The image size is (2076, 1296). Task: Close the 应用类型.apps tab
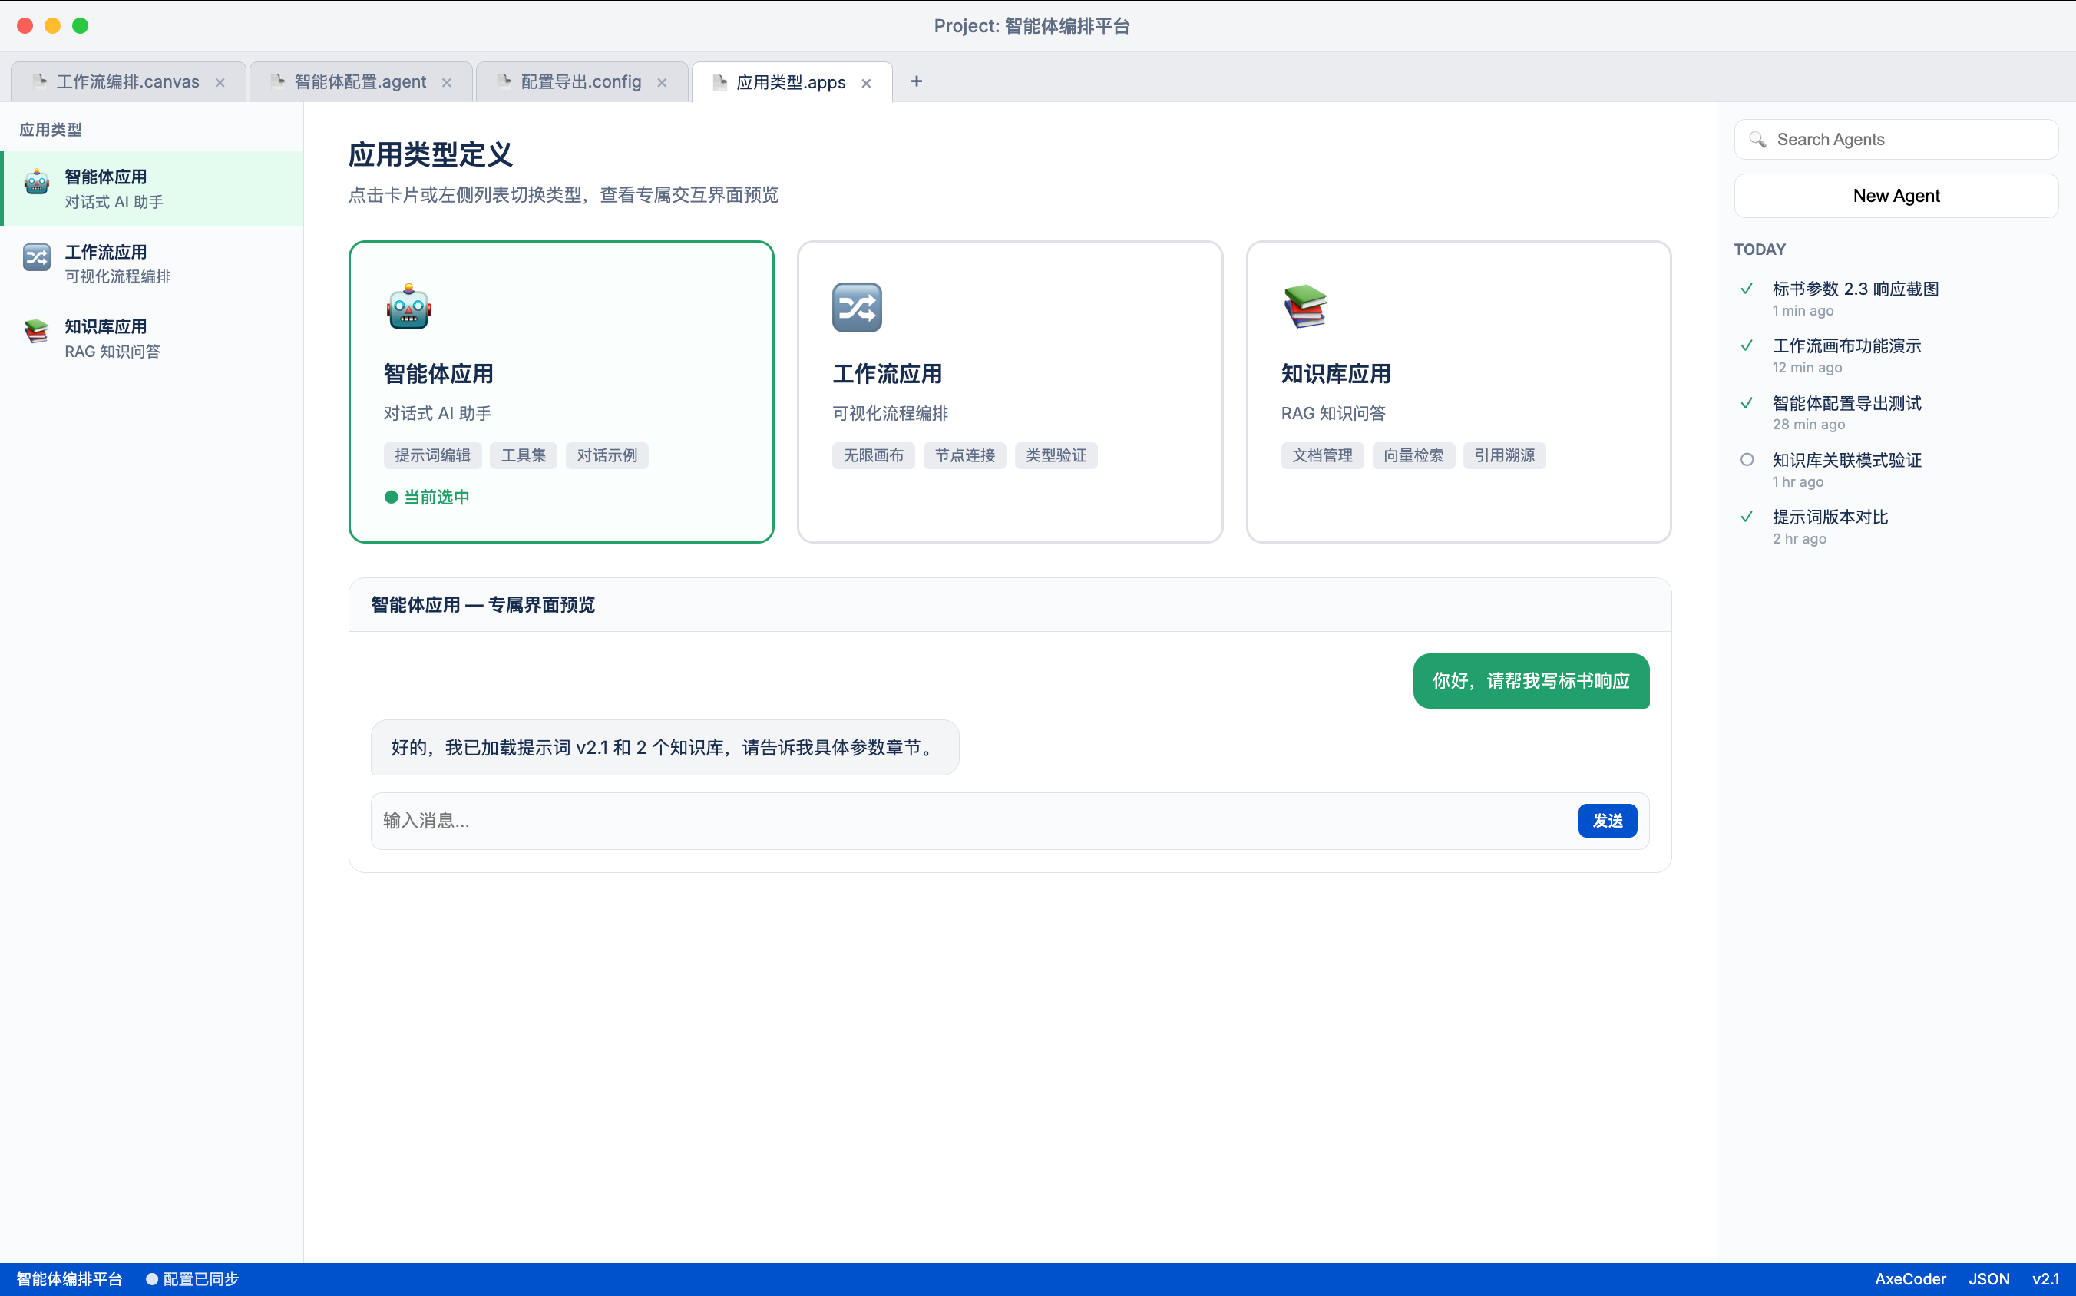click(866, 83)
